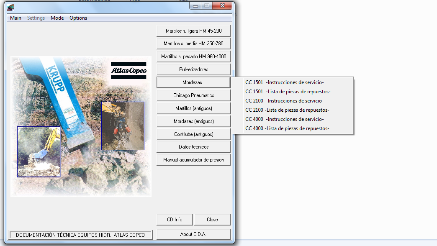Open Datos tecnicos
This screenshot has height=246, width=437.
[x=193, y=147]
